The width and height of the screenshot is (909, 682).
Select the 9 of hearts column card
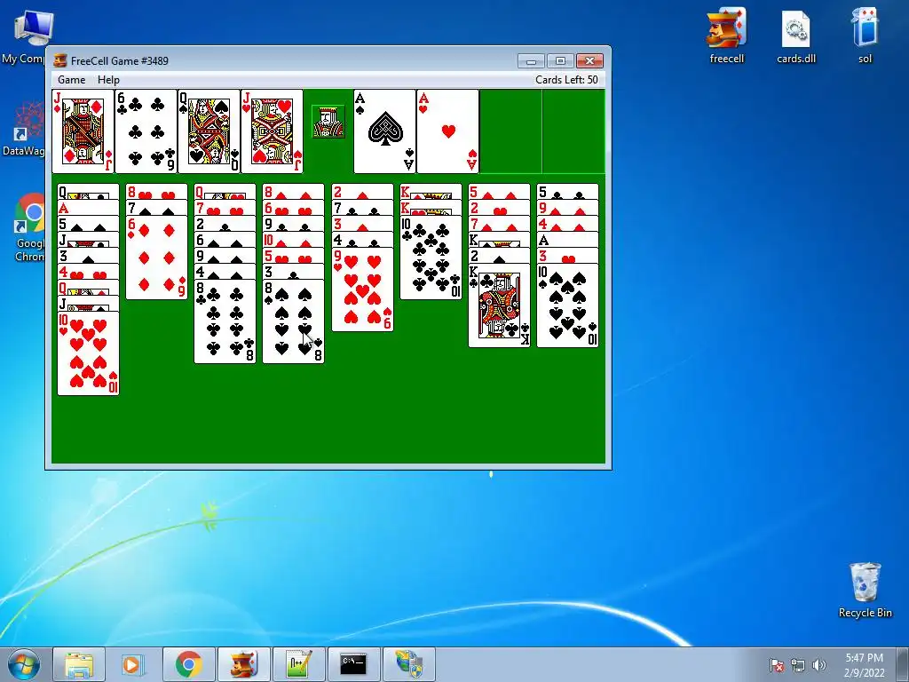pyautogui.click(x=362, y=290)
